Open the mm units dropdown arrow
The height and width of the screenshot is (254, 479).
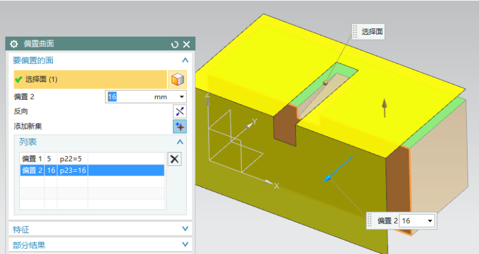pyautogui.click(x=181, y=97)
